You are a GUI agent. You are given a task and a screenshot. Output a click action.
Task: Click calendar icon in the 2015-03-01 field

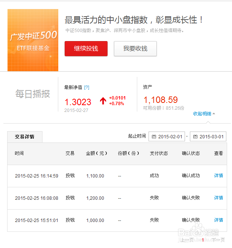click(195, 136)
